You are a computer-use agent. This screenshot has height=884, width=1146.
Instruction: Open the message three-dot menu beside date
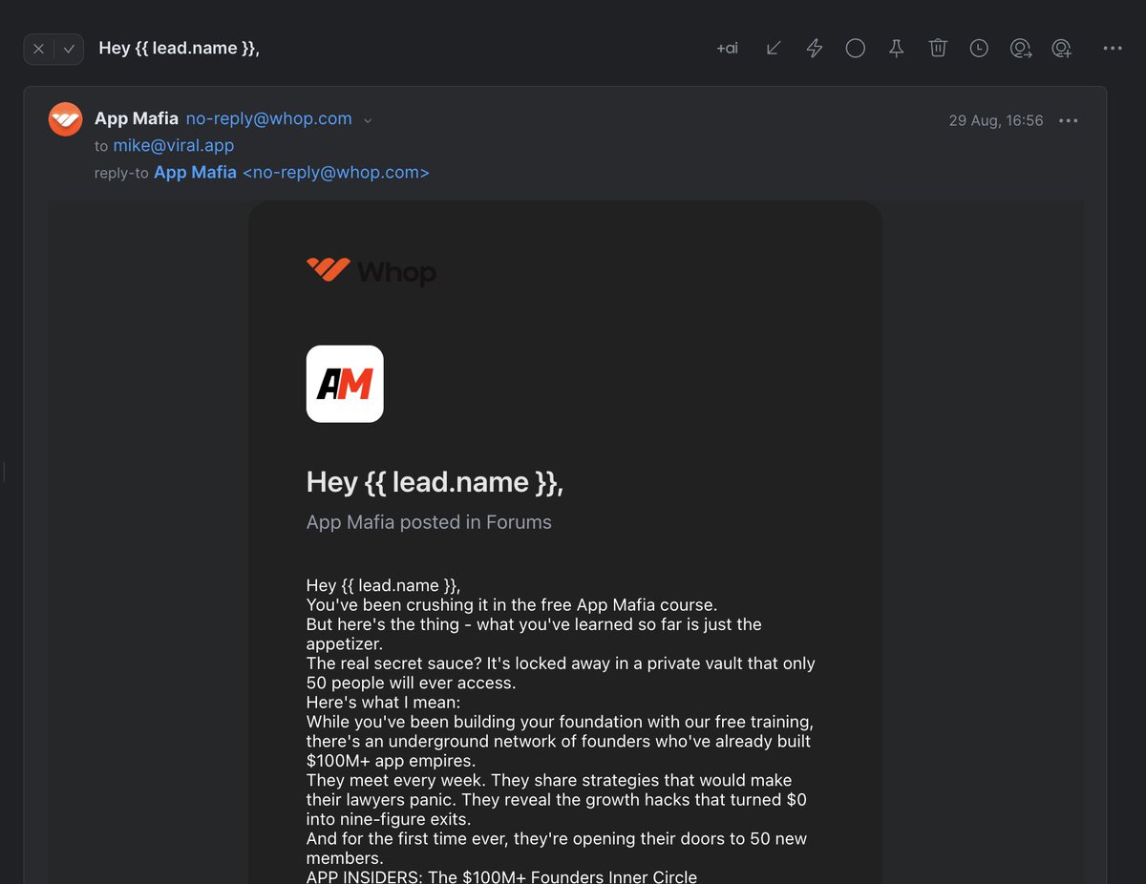pyautogui.click(x=1069, y=120)
